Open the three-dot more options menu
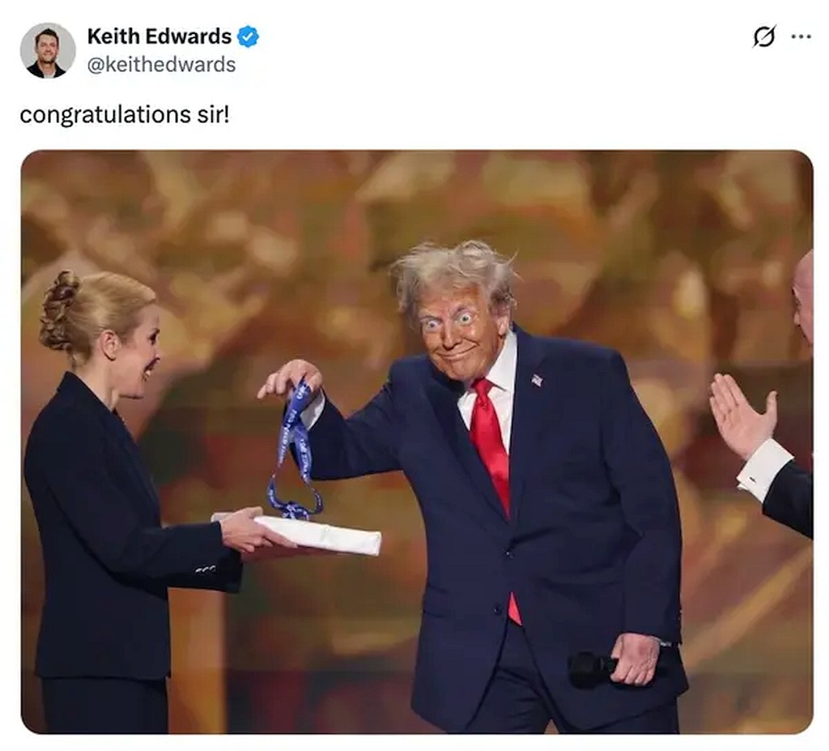The width and height of the screenshot is (829, 751). click(x=801, y=37)
